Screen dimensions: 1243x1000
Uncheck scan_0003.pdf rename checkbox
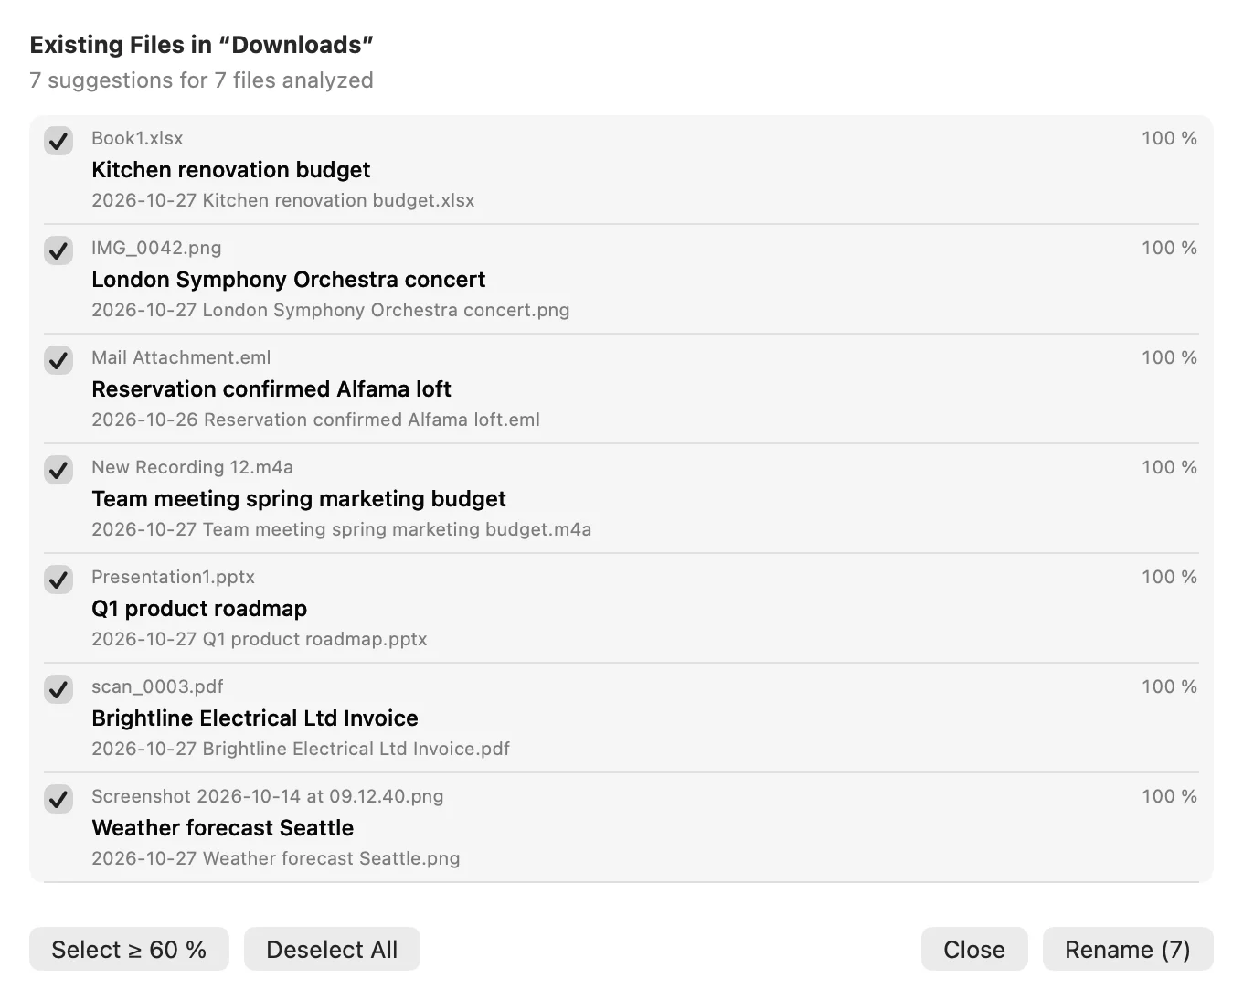(58, 689)
